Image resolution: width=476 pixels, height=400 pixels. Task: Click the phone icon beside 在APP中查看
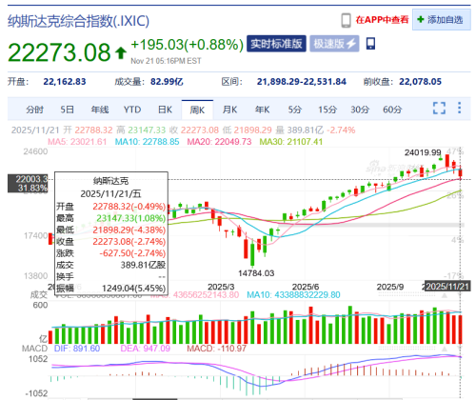coord(346,21)
